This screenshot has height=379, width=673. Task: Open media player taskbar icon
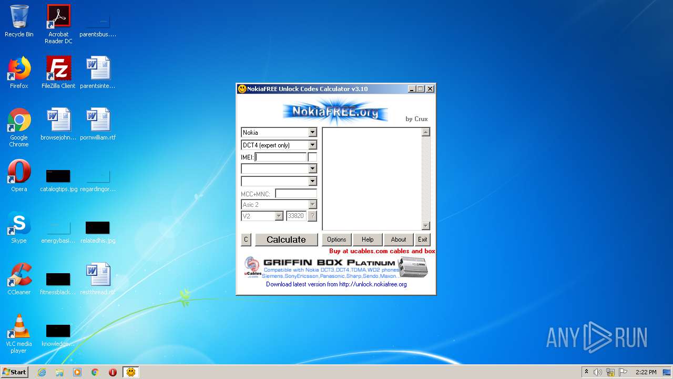tap(77, 372)
